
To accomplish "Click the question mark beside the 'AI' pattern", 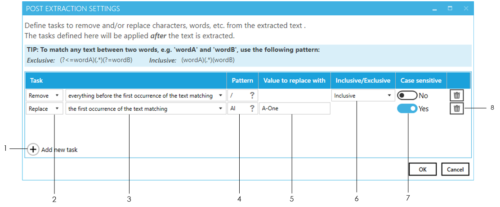I will click(x=252, y=108).
